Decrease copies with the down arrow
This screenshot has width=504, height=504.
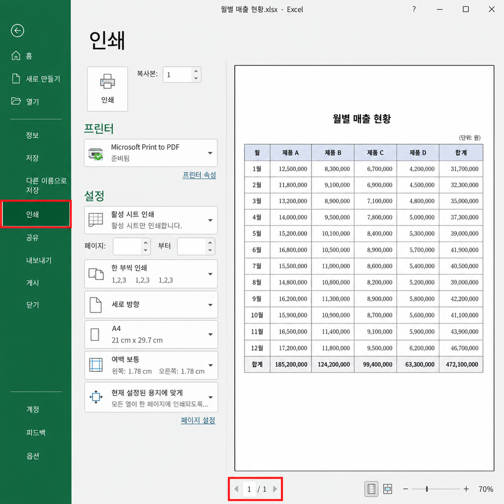[x=196, y=78]
